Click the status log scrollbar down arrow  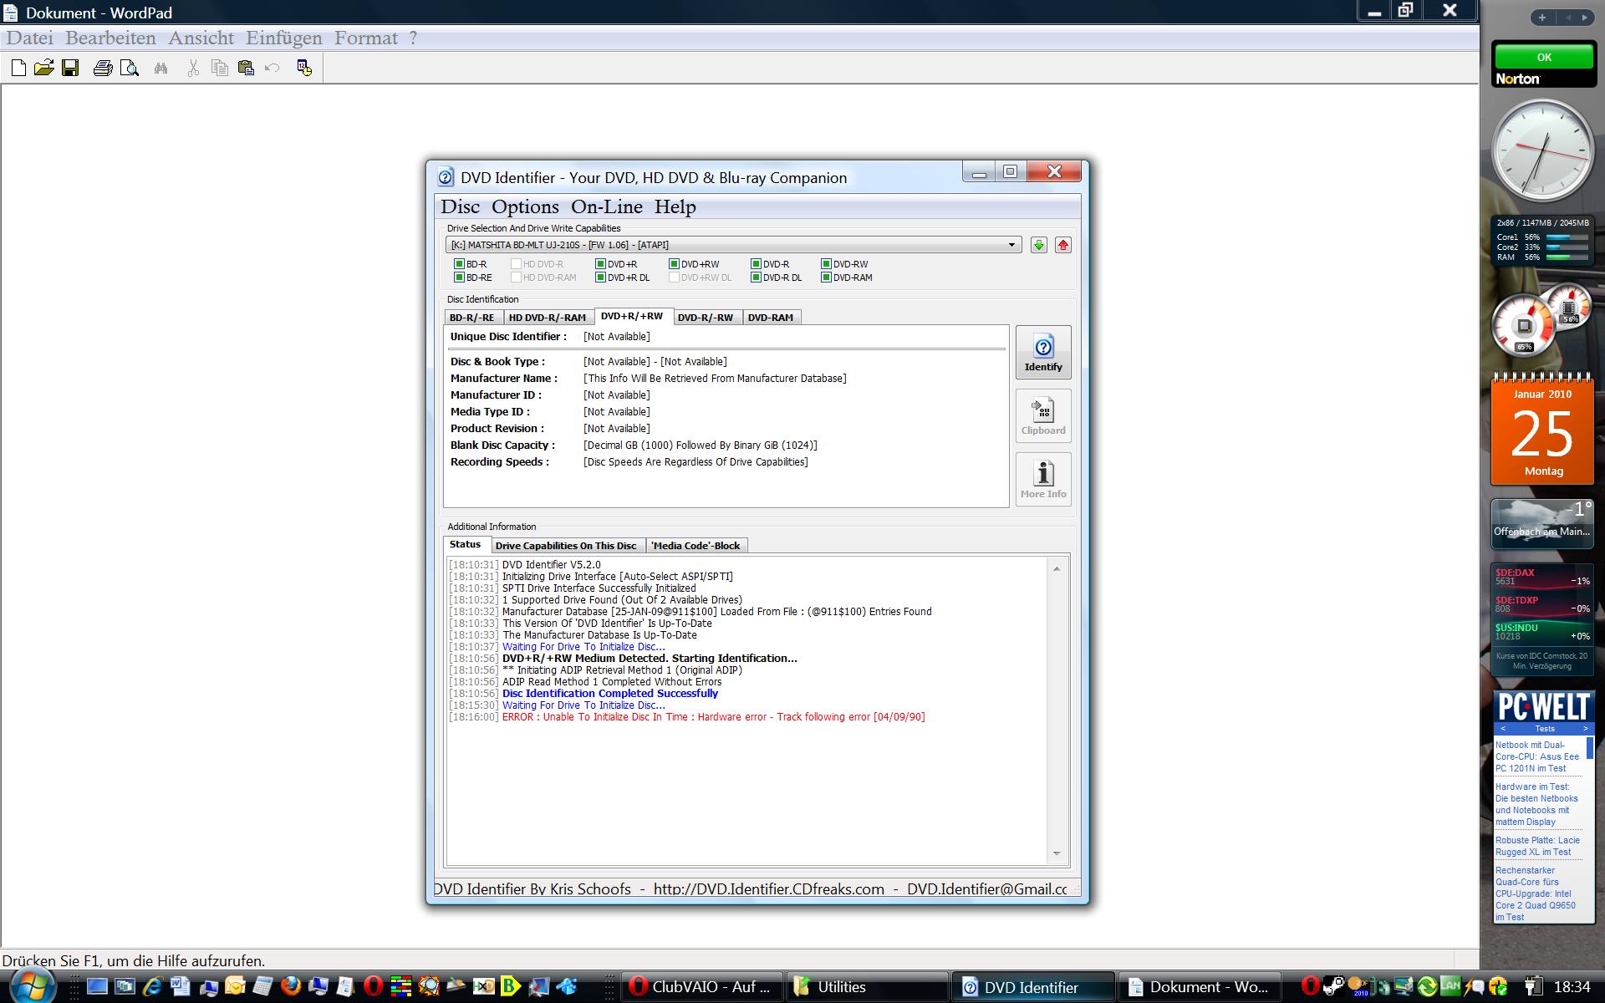(1057, 853)
